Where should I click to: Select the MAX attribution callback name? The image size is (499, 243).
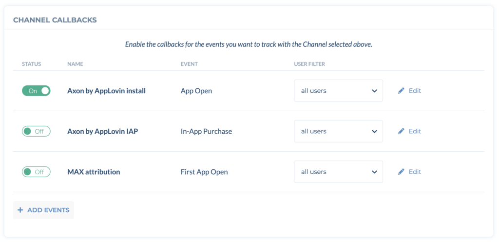tap(94, 172)
